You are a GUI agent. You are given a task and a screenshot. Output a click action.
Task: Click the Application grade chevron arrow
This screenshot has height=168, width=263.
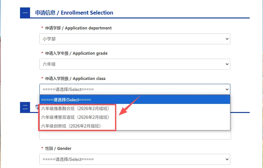click(226, 64)
